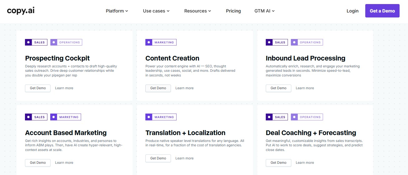Go to the Pricing page
Image resolution: width=408 pixels, height=175 pixels.
pyautogui.click(x=233, y=11)
